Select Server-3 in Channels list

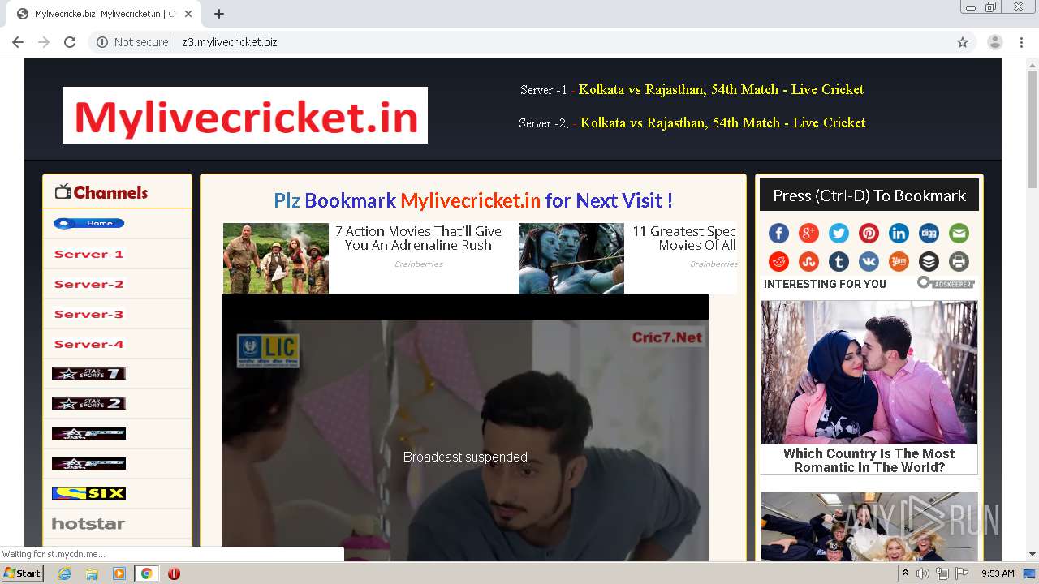point(89,314)
